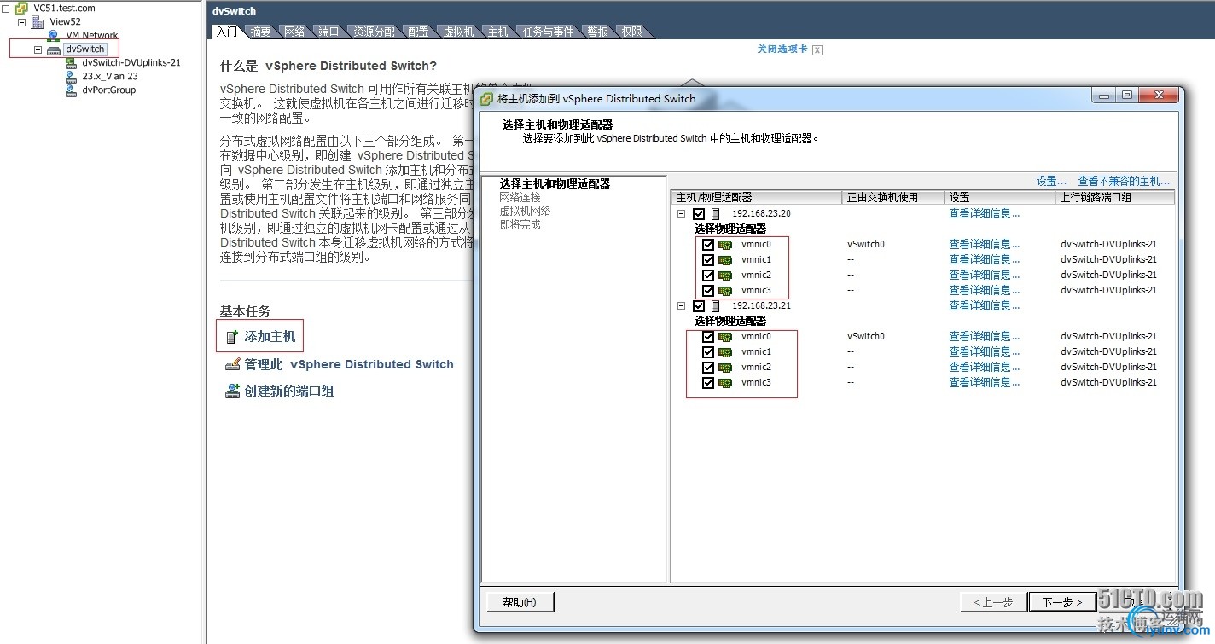This screenshot has height=644, width=1215.
Task: Click vmnic3 adapter icon under 192.168.23.21
Action: pos(725,382)
